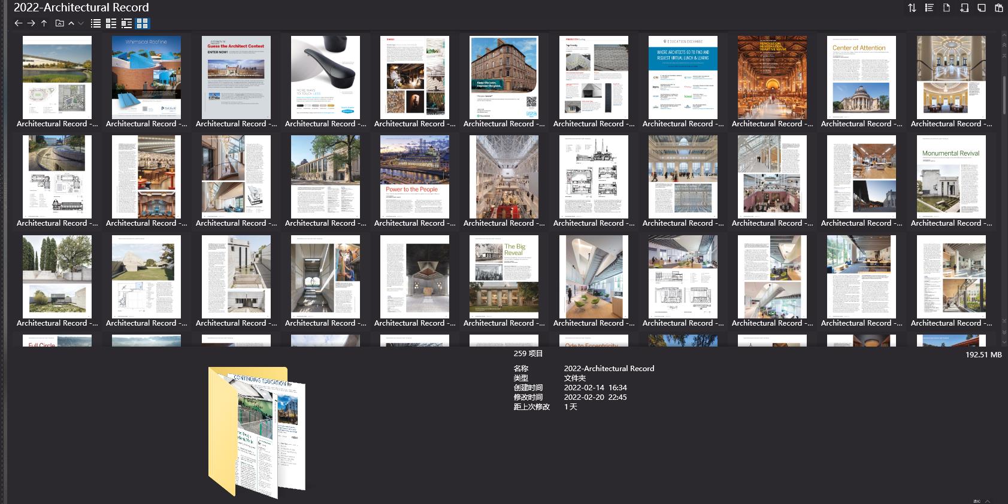Click the creation time '2022-02-14 16:34'

[595, 387]
